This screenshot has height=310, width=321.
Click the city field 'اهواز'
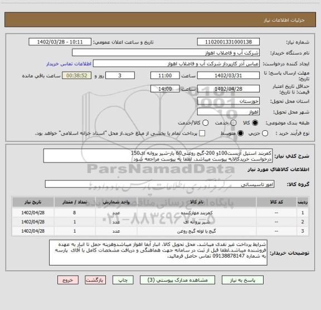point(228,112)
